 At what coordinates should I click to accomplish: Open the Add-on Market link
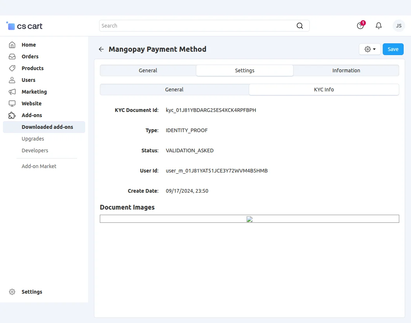click(39, 166)
